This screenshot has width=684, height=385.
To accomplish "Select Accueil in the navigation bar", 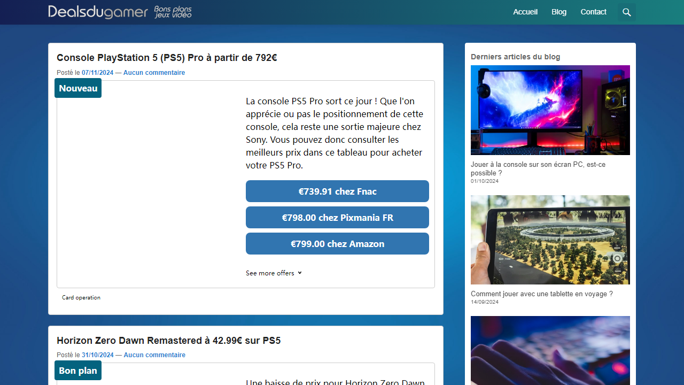I will tap(525, 12).
